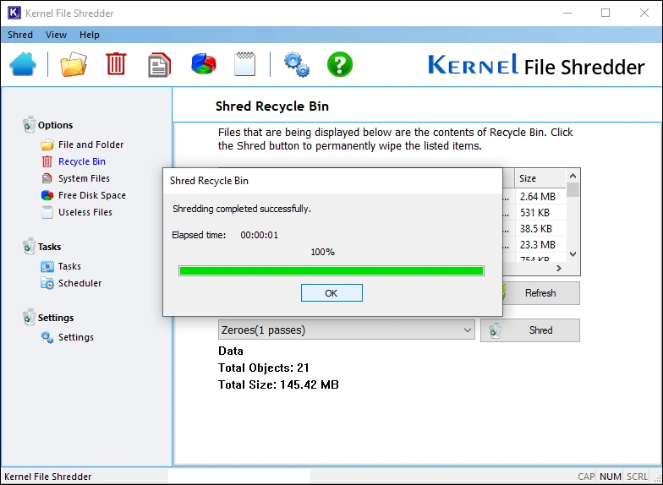Click the notepad Tasks toolbar icon
This screenshot has width=663, height=485.
click(x=245, y=64)
